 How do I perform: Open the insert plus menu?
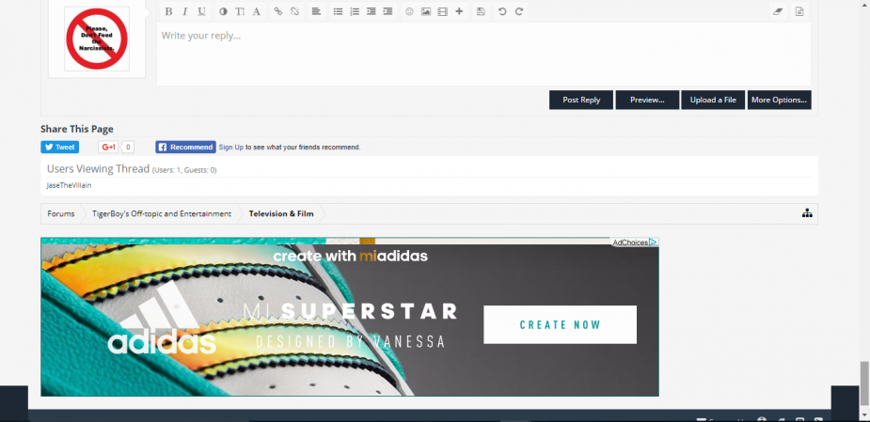459,11
